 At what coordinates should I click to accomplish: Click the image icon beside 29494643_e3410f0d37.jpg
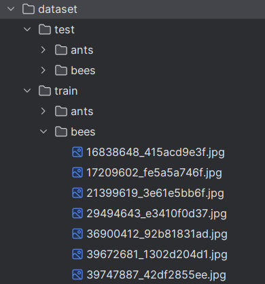click(77, 213)
